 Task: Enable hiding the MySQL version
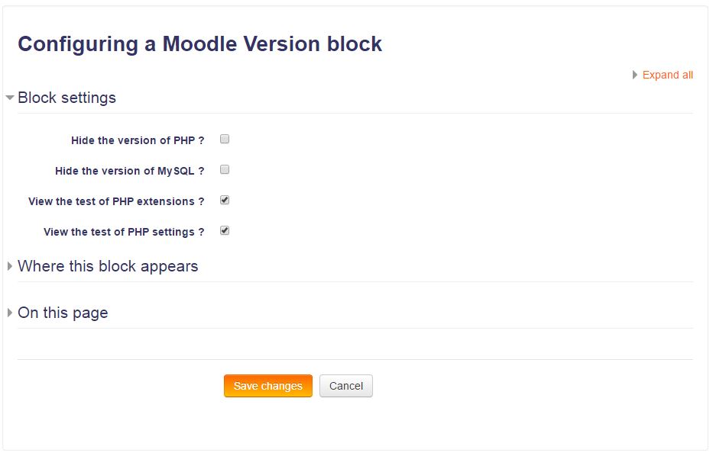224,169
